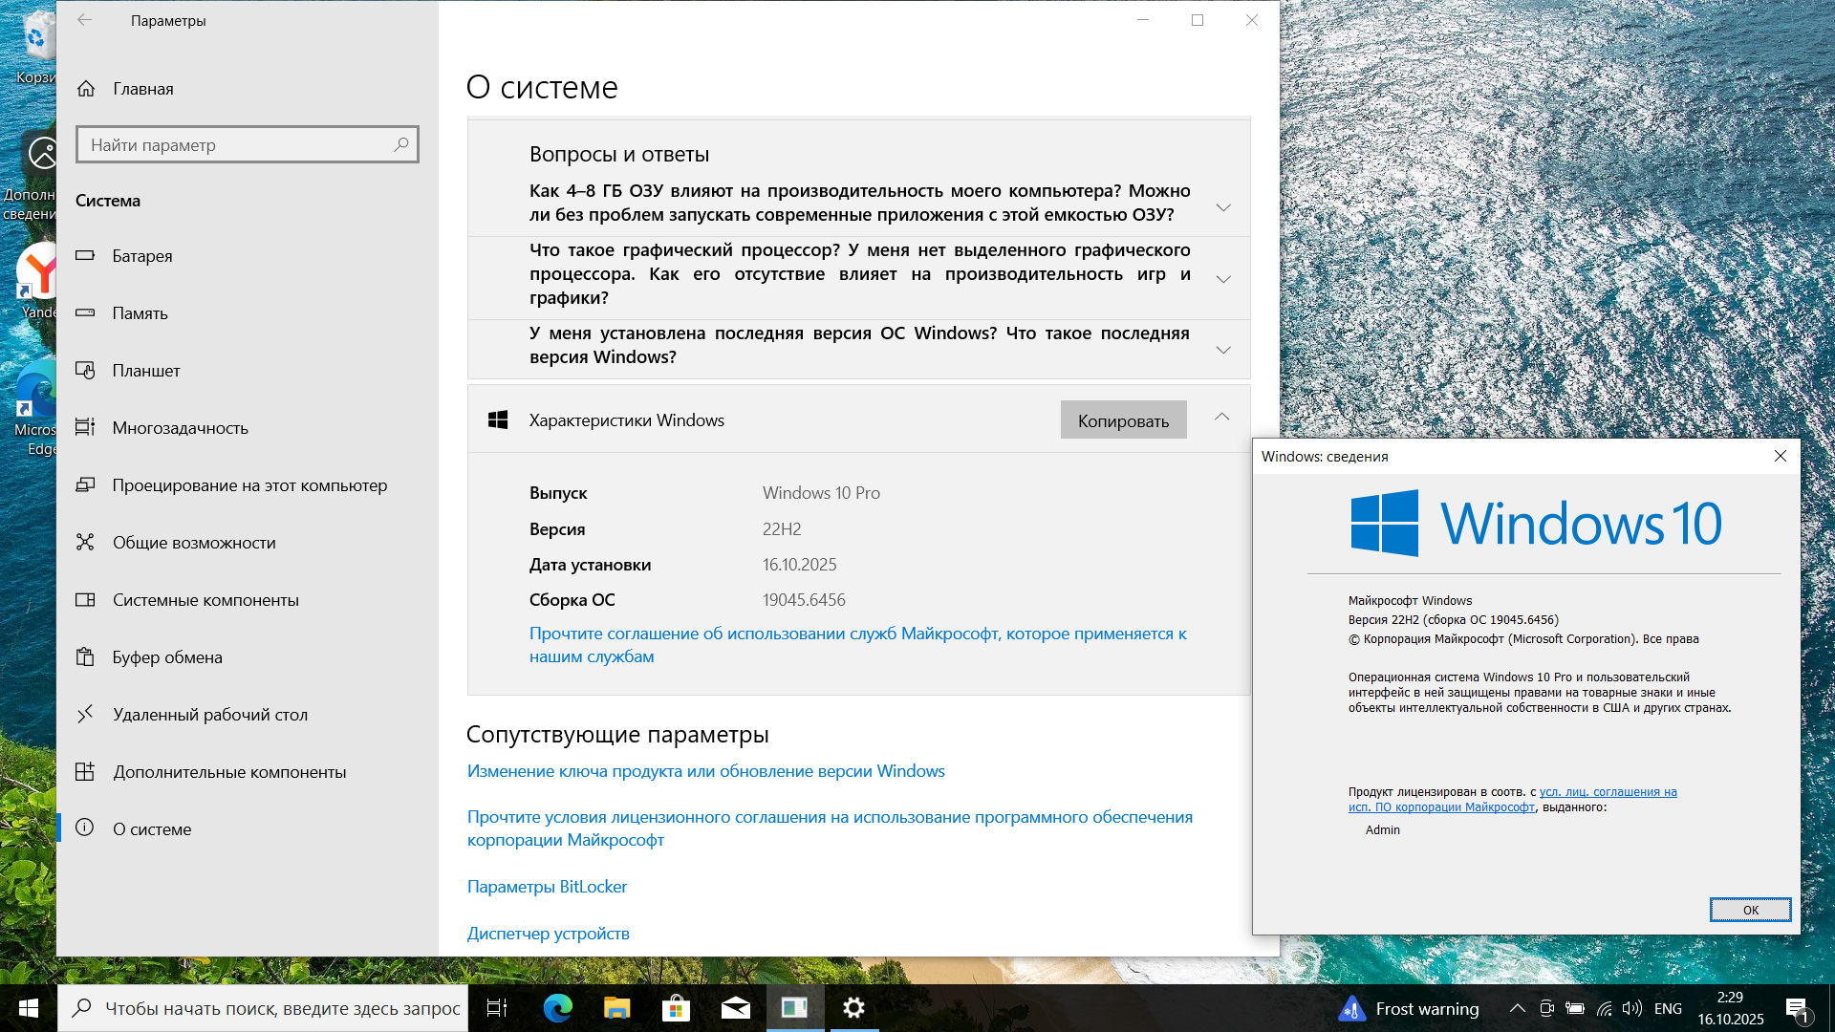Open the Microsoft Store taskbar icon
Image resolution: width=1835 pixels, height=1032 pixels.
coord(676,1008)
